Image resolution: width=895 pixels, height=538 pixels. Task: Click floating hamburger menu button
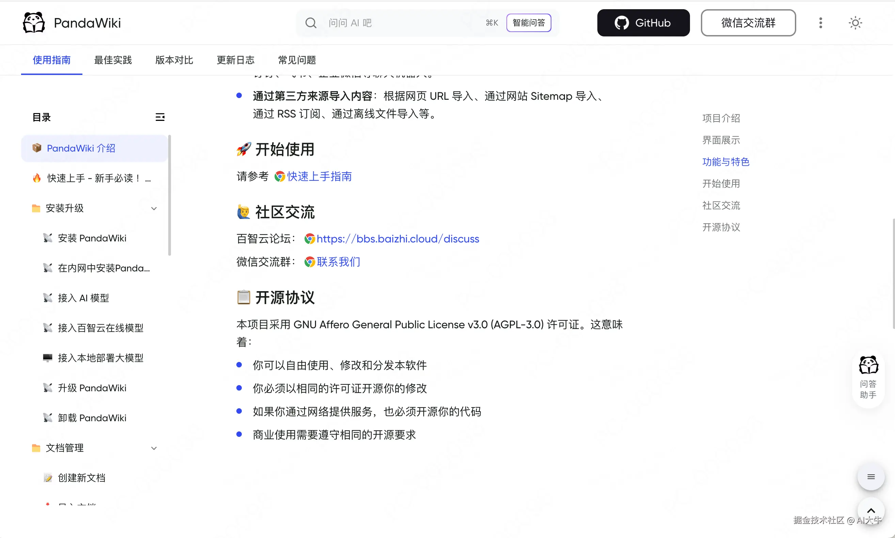870,477
